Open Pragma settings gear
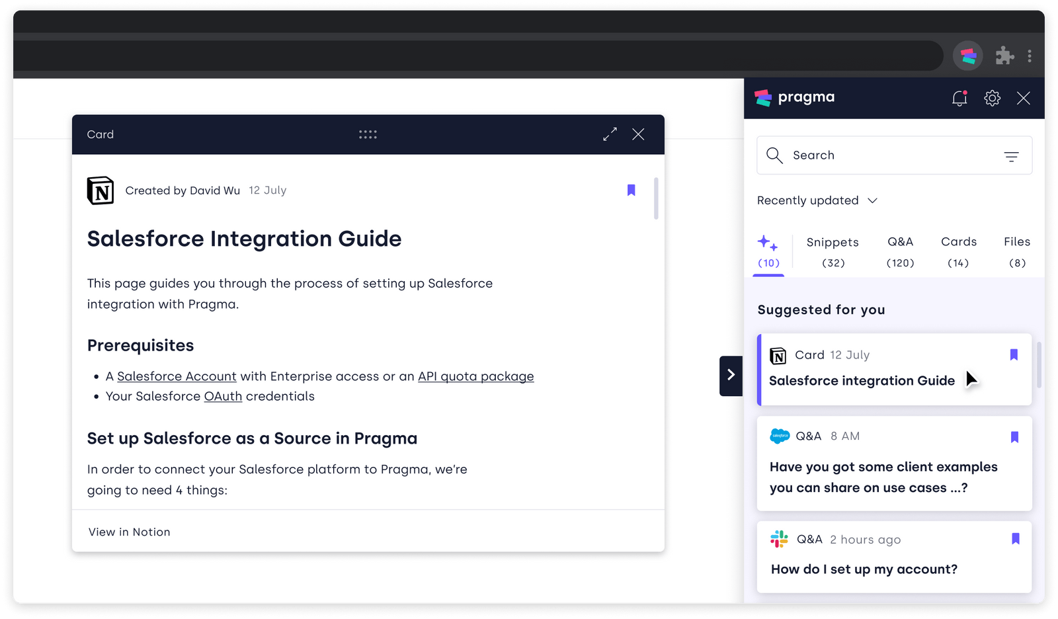Viewport: 1058px width, 619px height. tap(992, 98)
